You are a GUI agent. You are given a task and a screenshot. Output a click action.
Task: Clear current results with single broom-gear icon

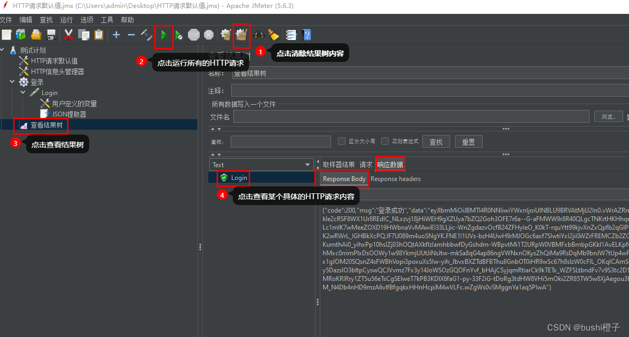pos(226,35)
